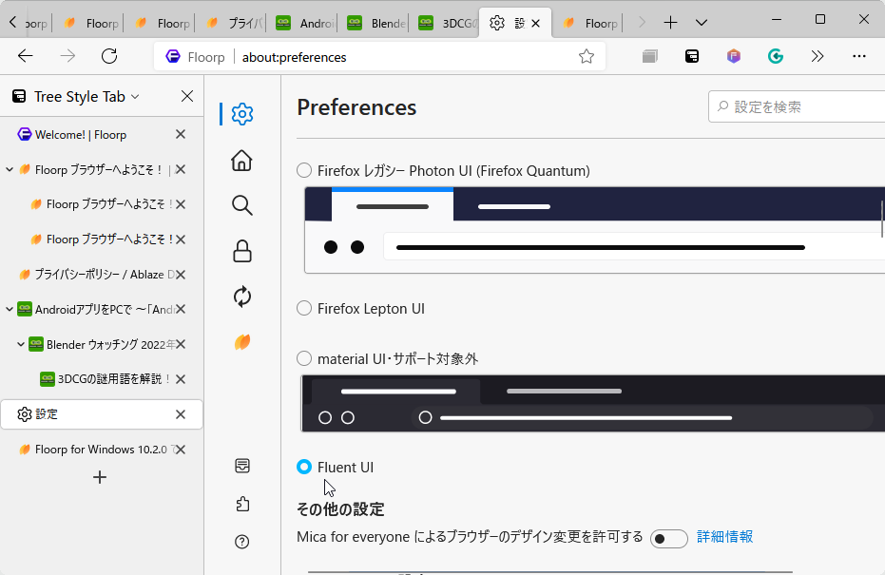Toggle Mica for everyone design switch
Image resolution: width=885 pixels, height=575 pixels.
click(668, 538)
